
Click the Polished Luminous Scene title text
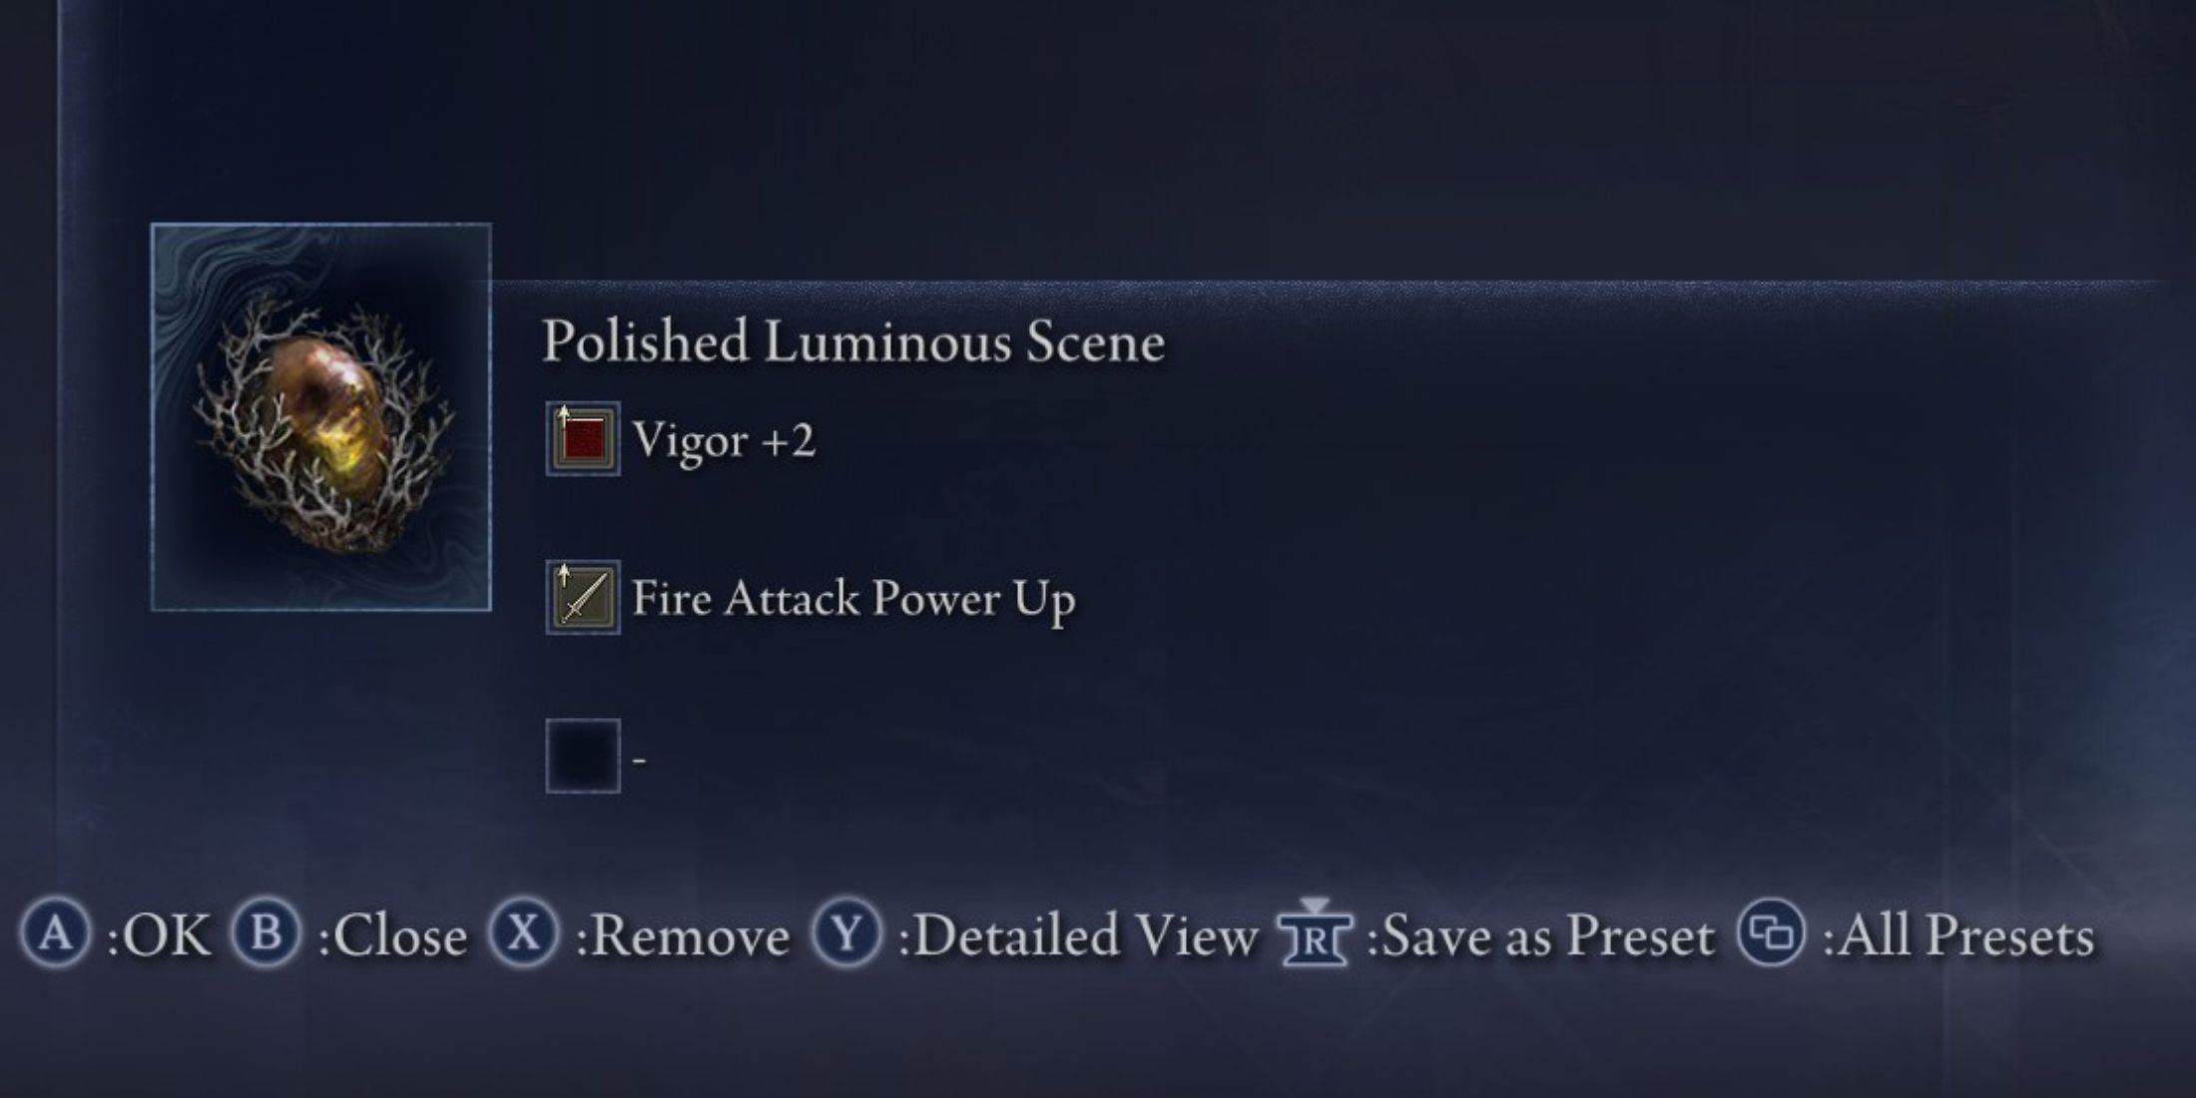pos(853,341)
